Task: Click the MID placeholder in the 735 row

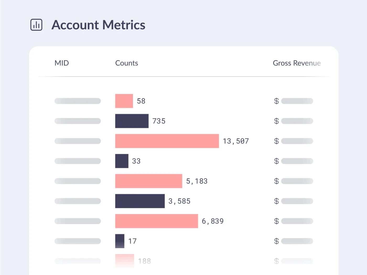Action: pos(78,121)
